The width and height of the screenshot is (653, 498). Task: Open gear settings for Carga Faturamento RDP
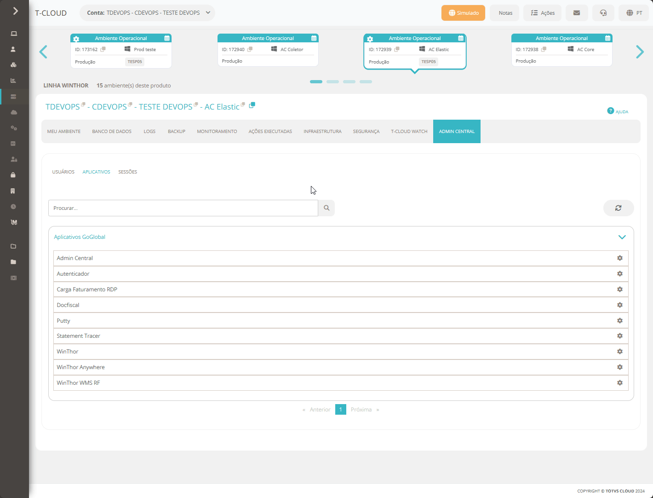(620, 290)
